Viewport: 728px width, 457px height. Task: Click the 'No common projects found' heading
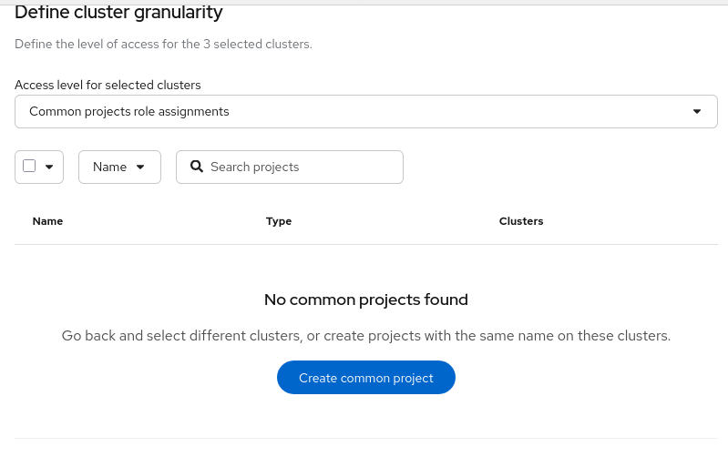click(x=366, y=300)
